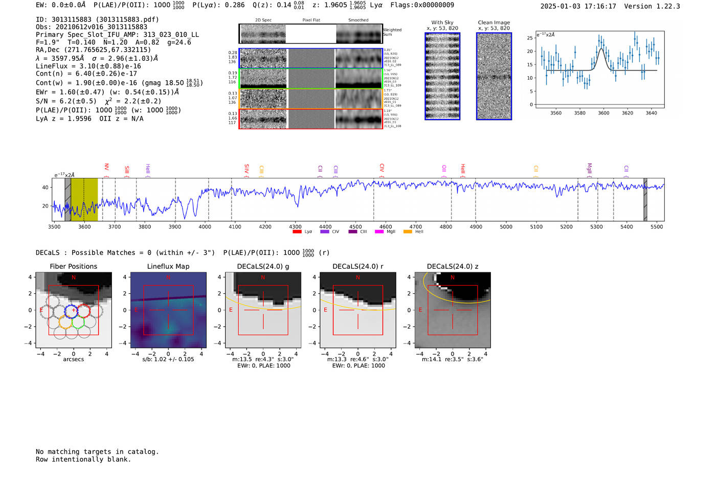Click the SiII line marker label
Image resolution: width=716 pixels, height=487 pixels.
(127, 170)
